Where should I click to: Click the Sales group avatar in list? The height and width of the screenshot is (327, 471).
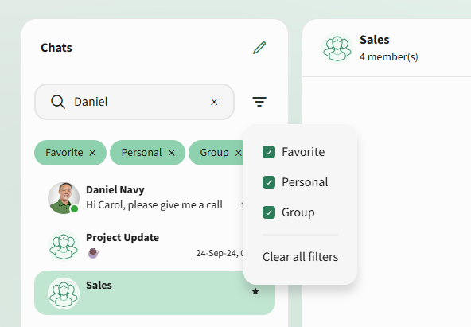tap(64, 294)
